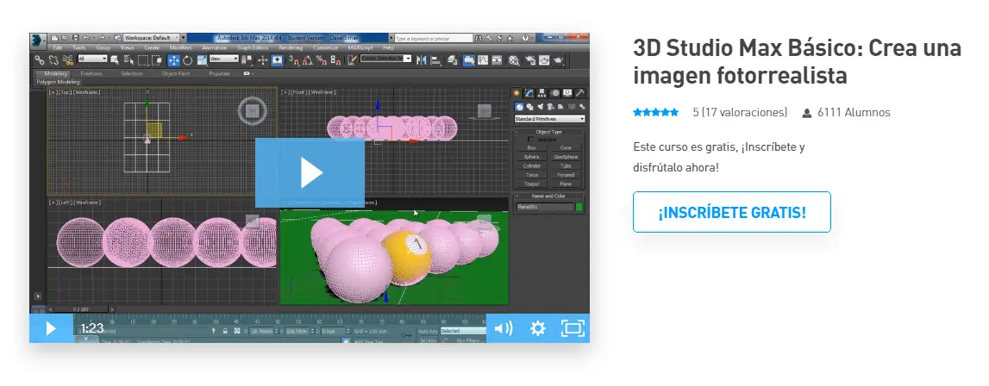The width and height of the screenshot is (989, 386).
Task: Select the Geometry category icon
Action: pyautogui.click(x=519, y=107)
